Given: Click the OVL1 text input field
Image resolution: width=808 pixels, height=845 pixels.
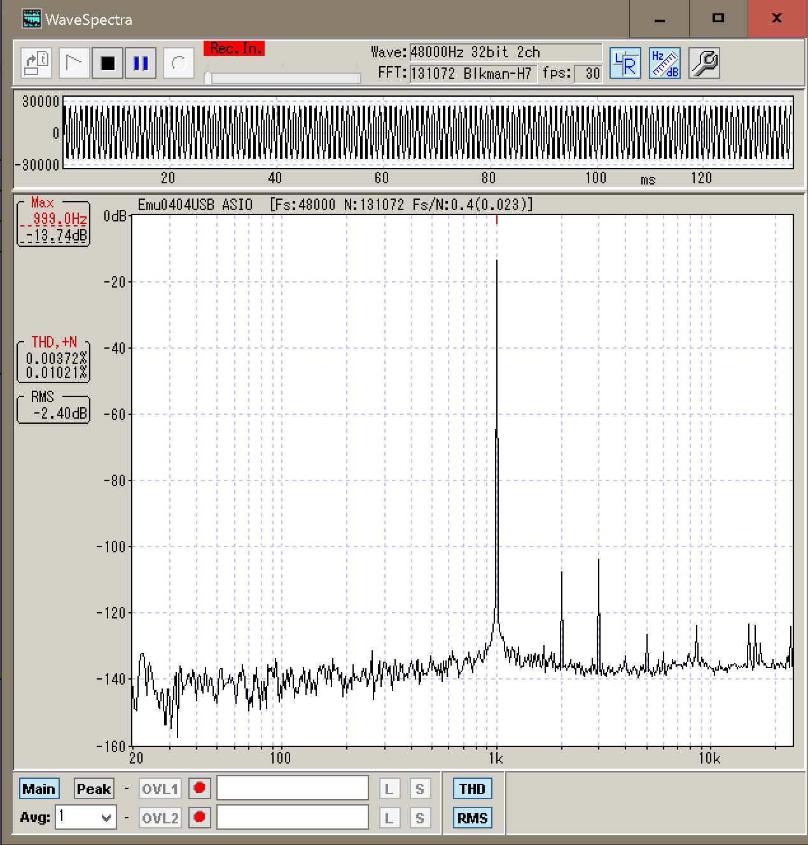Looking at the screenshot, I should [x=293, y=788].
